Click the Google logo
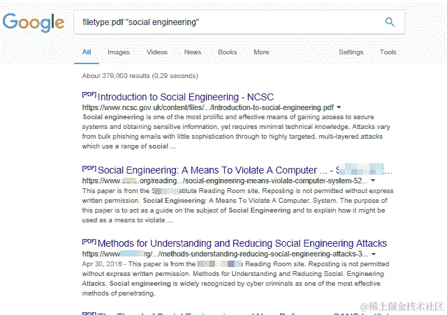The width and height of the screenshot is (447, 315). click(34, 22)
